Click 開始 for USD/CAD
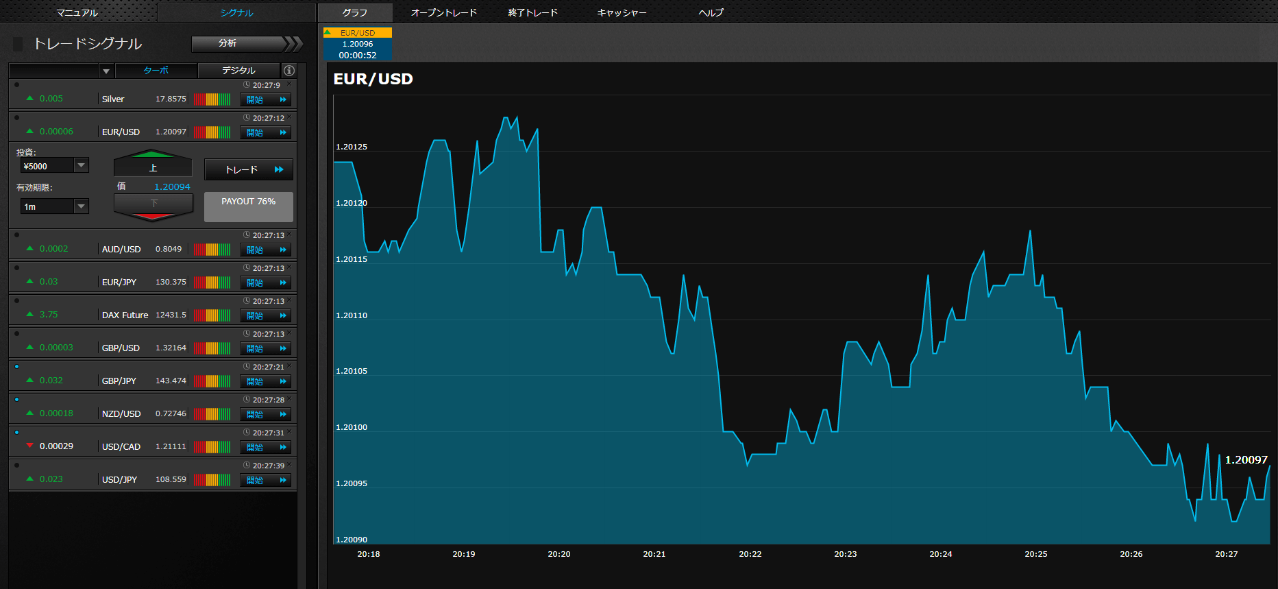The image size is (1278, 589). point(266,447)
